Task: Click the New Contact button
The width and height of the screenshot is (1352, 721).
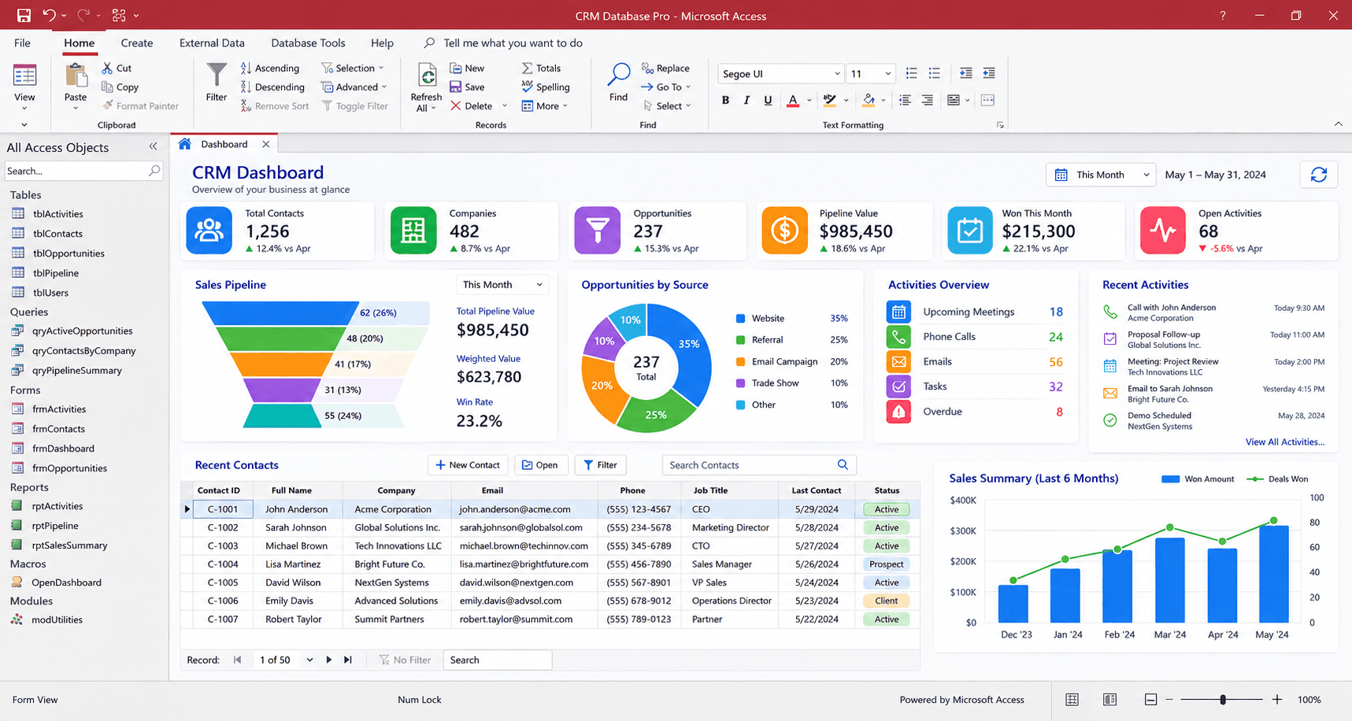Action: point(468,465)
